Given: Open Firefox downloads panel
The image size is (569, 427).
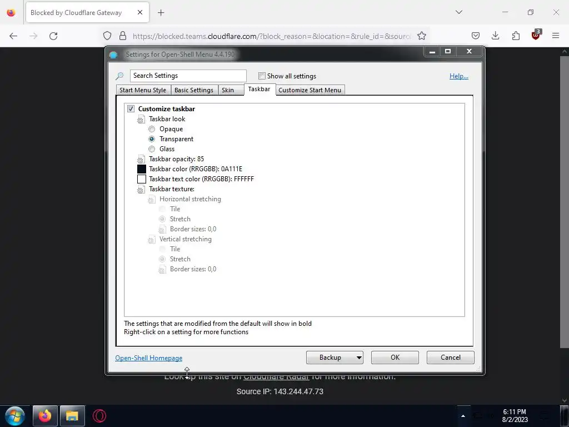Looking at the screenshot, I should click(x=495, y=36).
